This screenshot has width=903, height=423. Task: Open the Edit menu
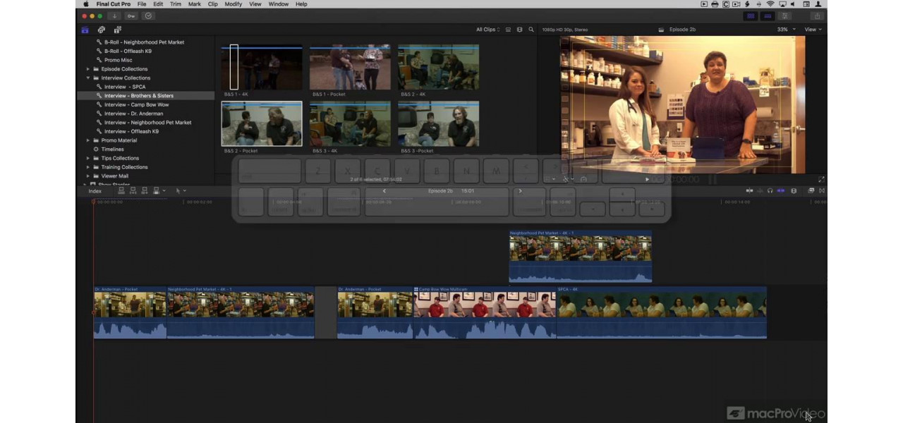click(x=158, y=4)
